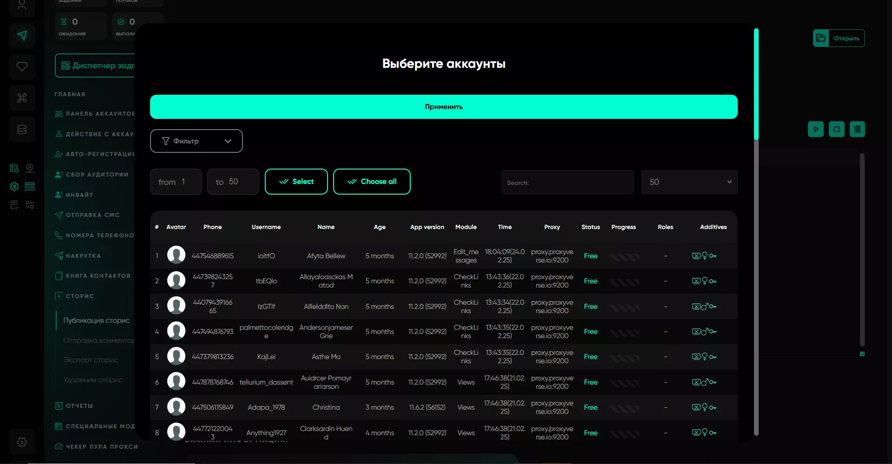
Task: Click the diamond icon in left rail
Action: tap(22, 67)
